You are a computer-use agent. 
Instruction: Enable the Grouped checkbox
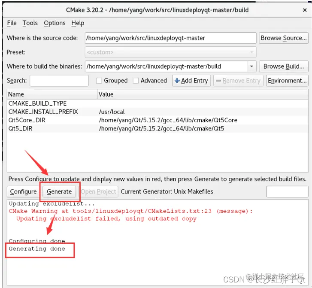(99, 81)
